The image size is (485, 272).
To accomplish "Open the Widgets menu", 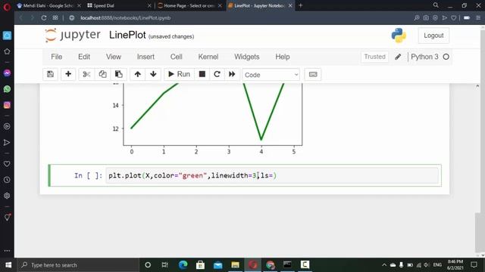I will point(247,57).
